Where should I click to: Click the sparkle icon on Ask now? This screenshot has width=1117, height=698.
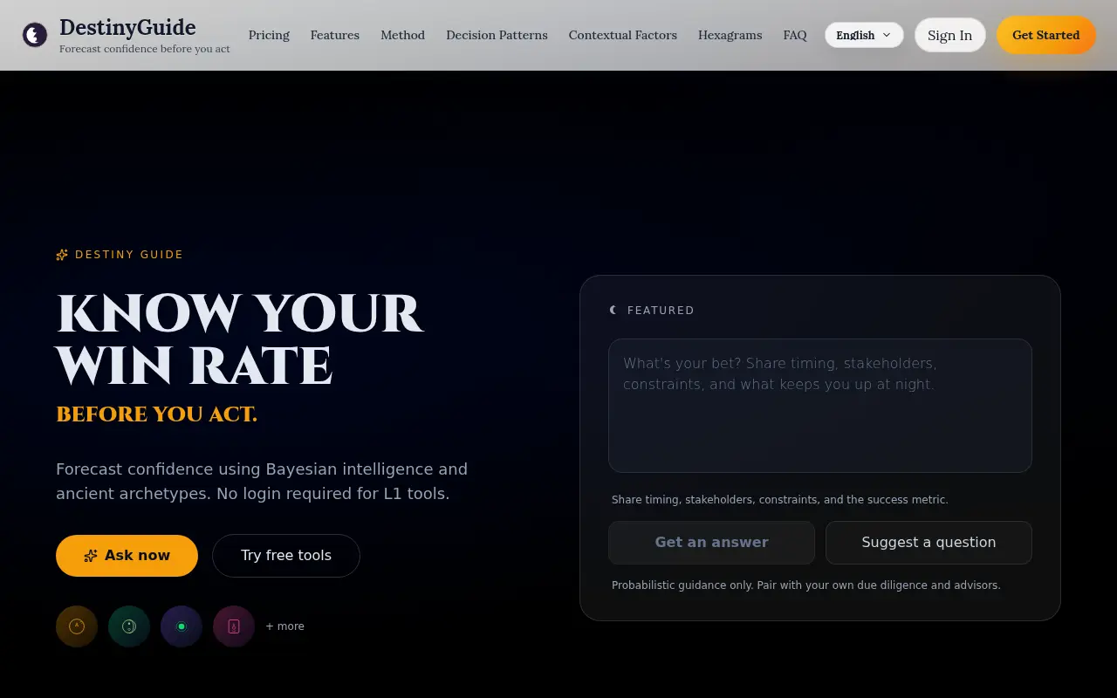[91, 556]
